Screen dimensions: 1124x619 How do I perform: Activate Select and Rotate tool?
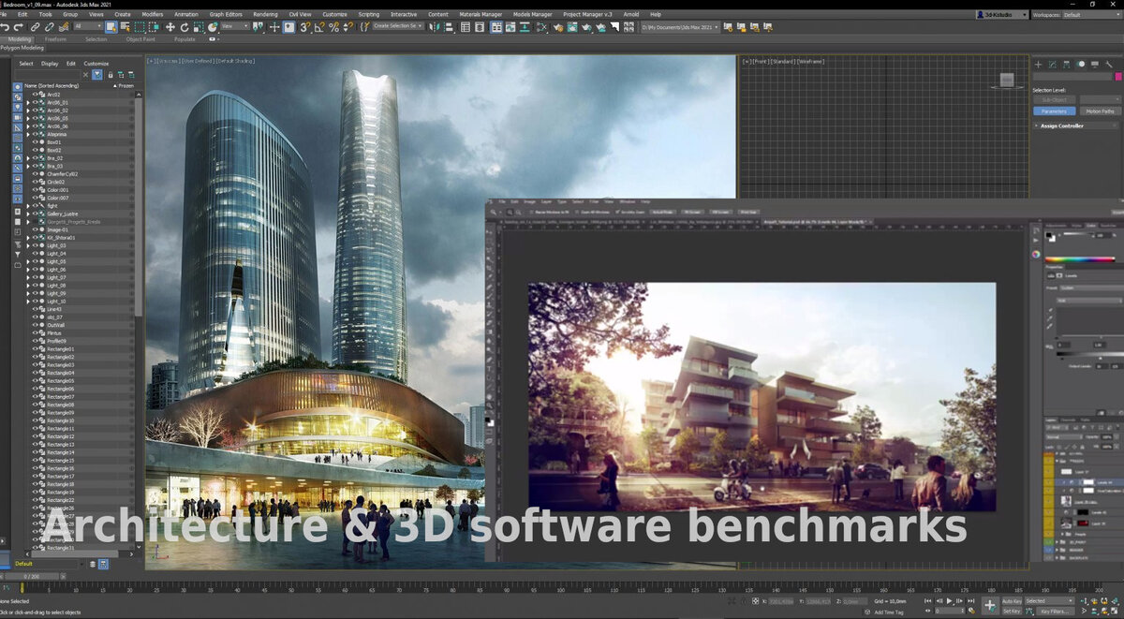[184, 27]
